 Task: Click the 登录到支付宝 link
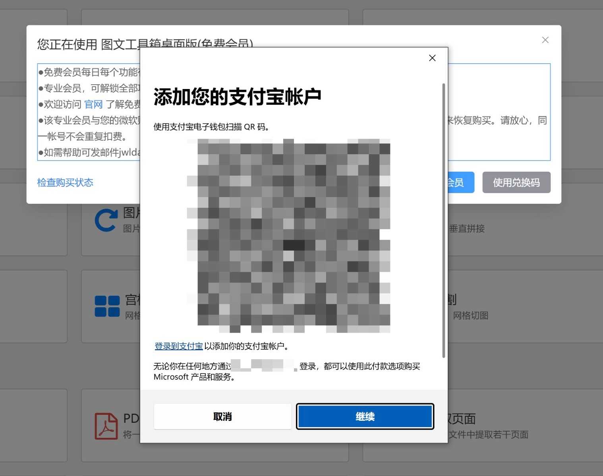click(x=178, y=346)
